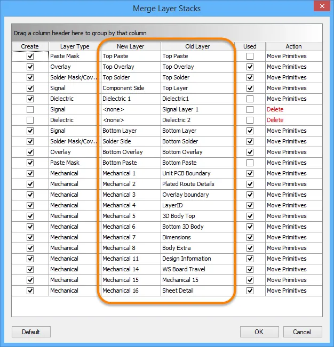Select the Design Information cell
The height and width of the screenshot is (347, 334).
click(x=197, y=259)
